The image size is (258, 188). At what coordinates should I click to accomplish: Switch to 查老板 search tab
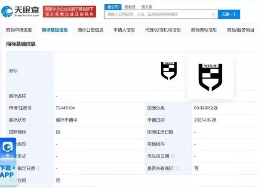tap(129, 7)
